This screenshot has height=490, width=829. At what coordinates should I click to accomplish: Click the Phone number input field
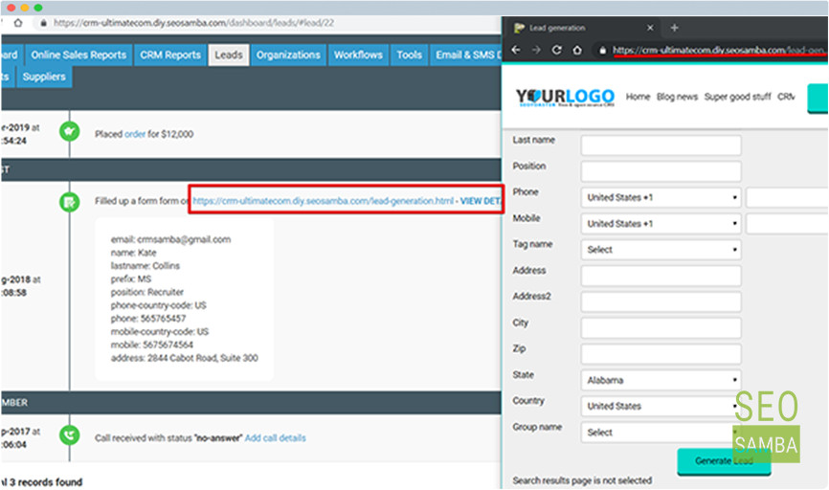(x=787, y=198)
